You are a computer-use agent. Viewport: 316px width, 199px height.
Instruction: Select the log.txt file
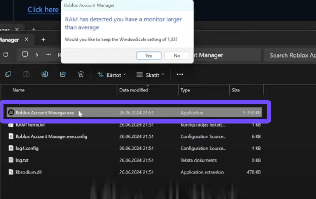coord(134,160)
